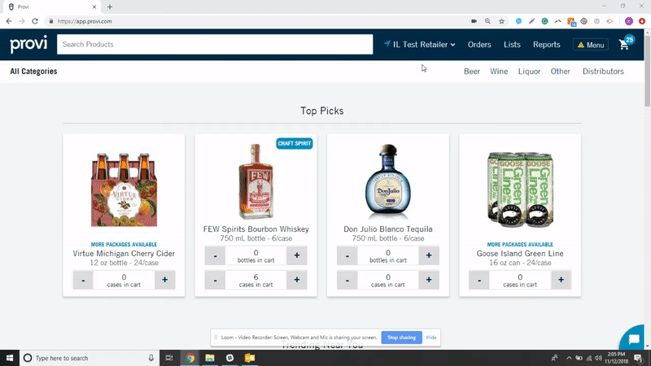
Task: Click the Provi logo
Action: (28, 44)
